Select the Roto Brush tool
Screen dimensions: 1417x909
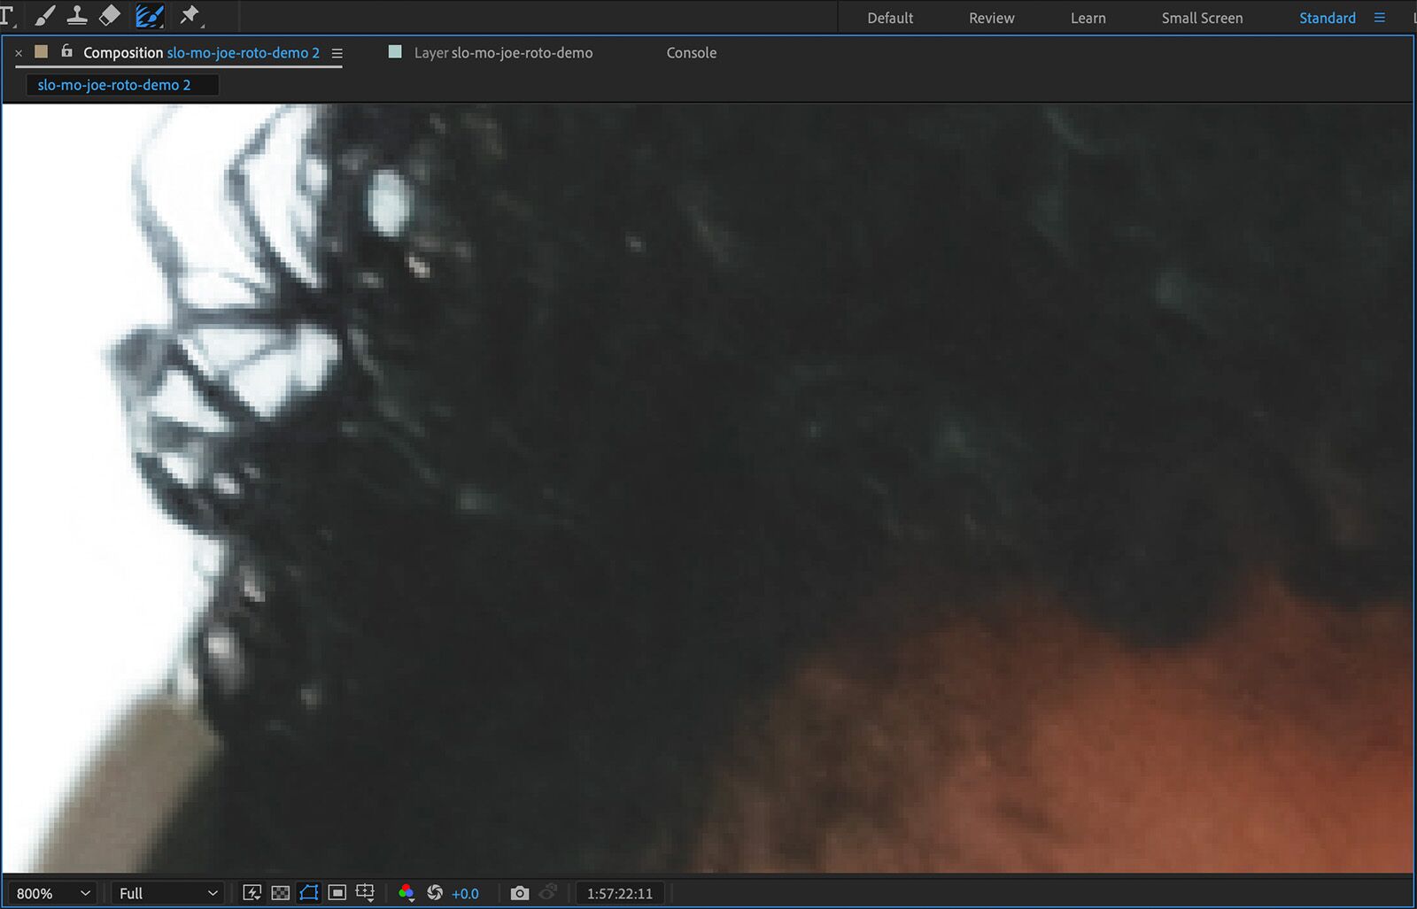coord(148,15)
